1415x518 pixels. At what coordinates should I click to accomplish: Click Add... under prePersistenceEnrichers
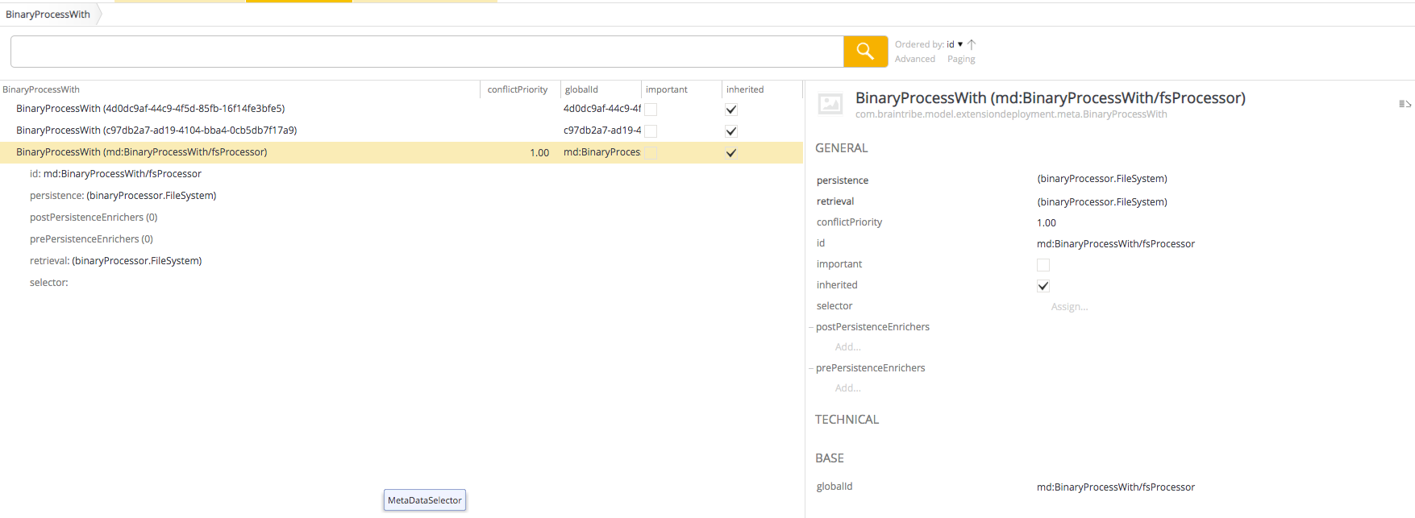tap(847, 388)
